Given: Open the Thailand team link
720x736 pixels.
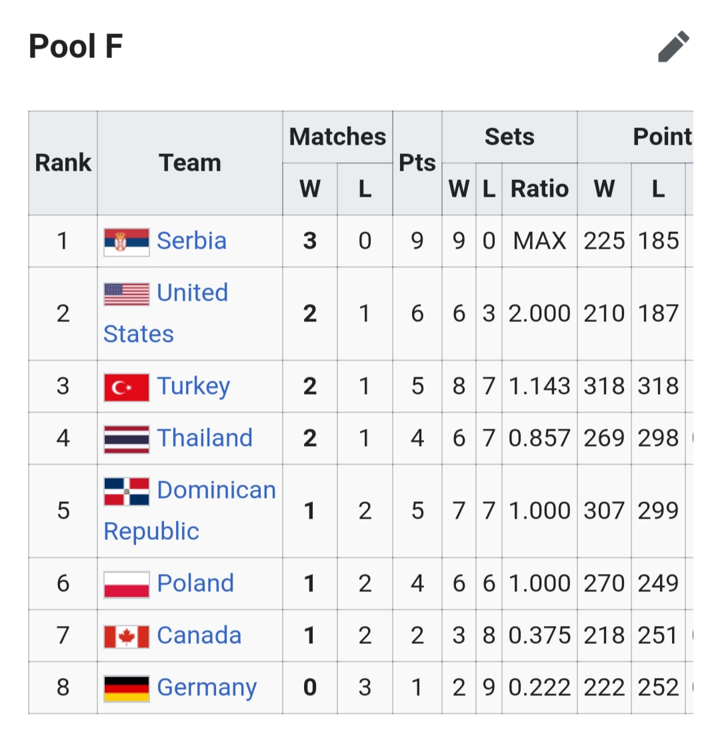Looking at the screenshot, I should pos(205,438).
